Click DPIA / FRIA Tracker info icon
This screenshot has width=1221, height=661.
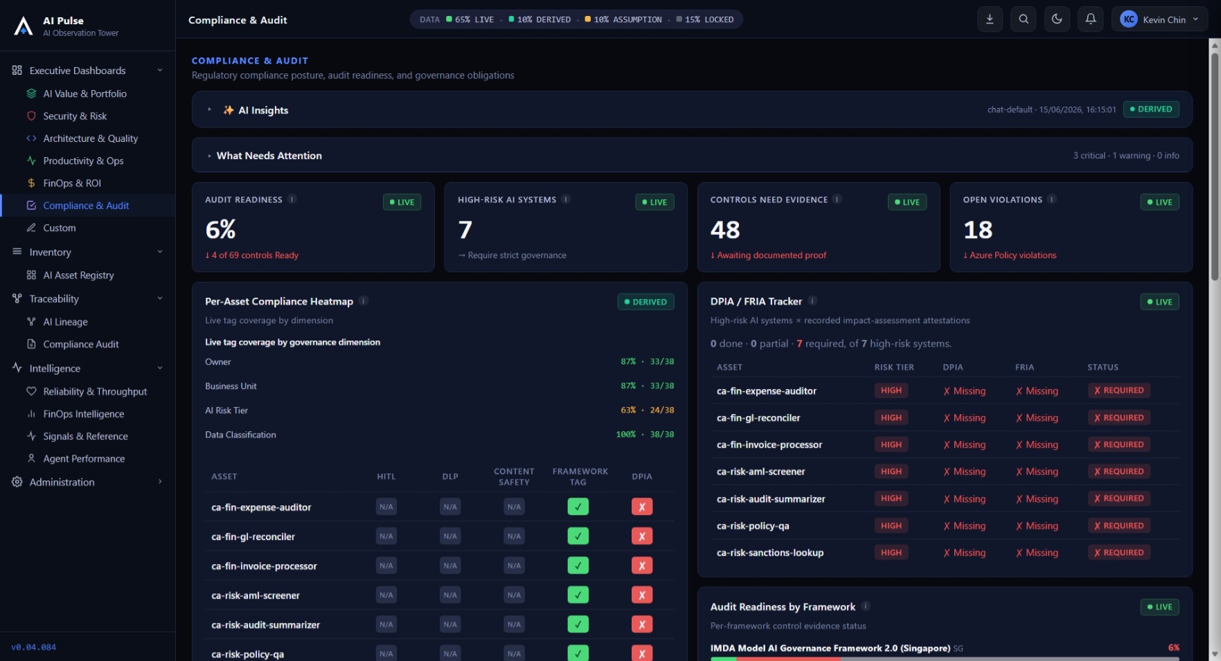[812, 300]
